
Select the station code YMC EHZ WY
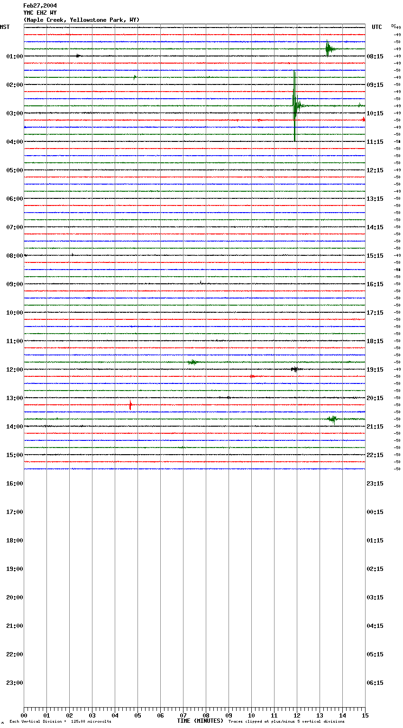point(40,13)
